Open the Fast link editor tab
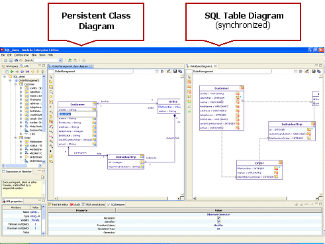325x244 pixels. click(x=58, y=204)
